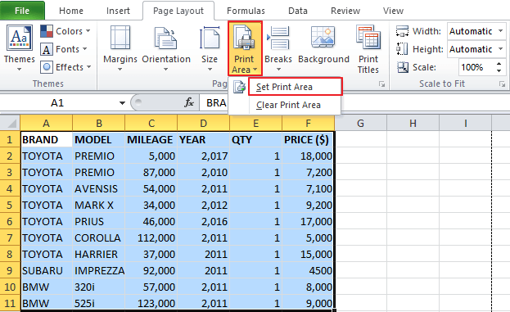The image size is (510, 312).
Task: Click the Set Print Area printer icon
Action: point(239,87)
